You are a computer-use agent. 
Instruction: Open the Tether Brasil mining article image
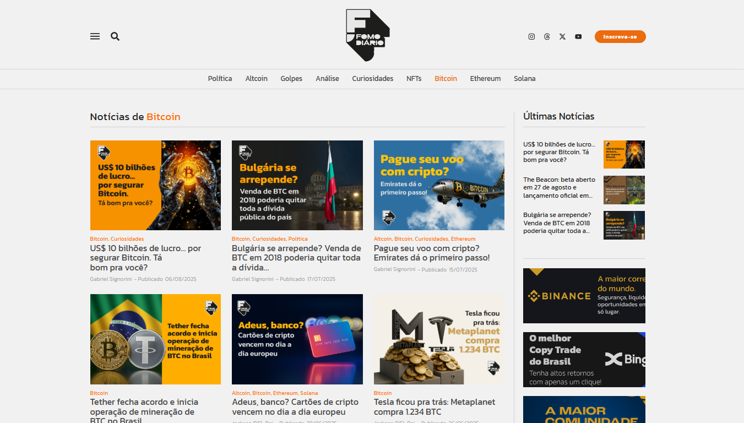pyautogui.click(x=155, y=339)
